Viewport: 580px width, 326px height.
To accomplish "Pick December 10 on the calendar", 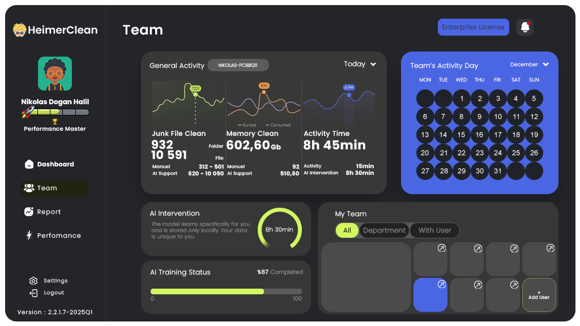I will point(497,117).
